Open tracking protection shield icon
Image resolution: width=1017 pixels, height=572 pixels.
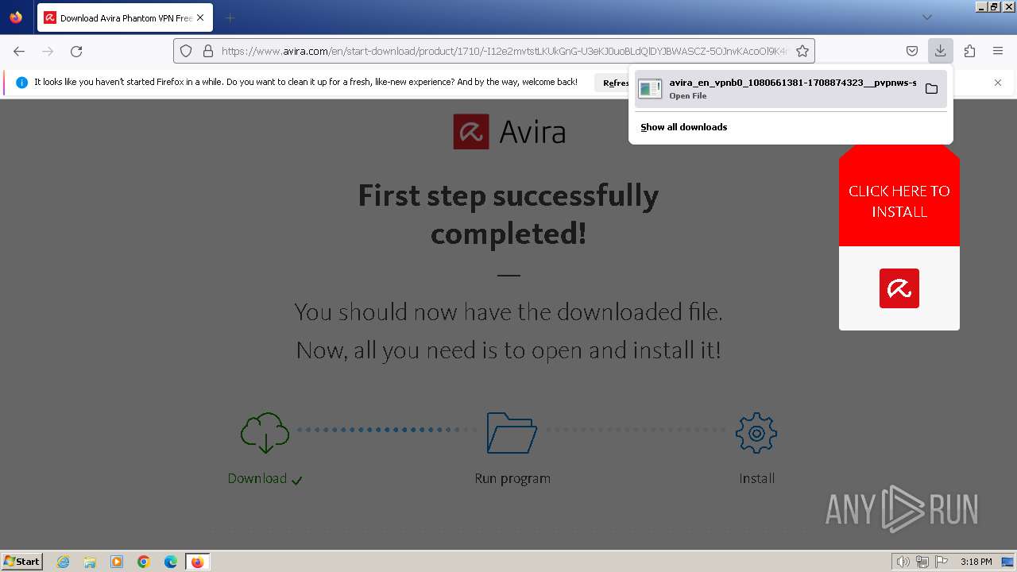[x=186, y=51]
